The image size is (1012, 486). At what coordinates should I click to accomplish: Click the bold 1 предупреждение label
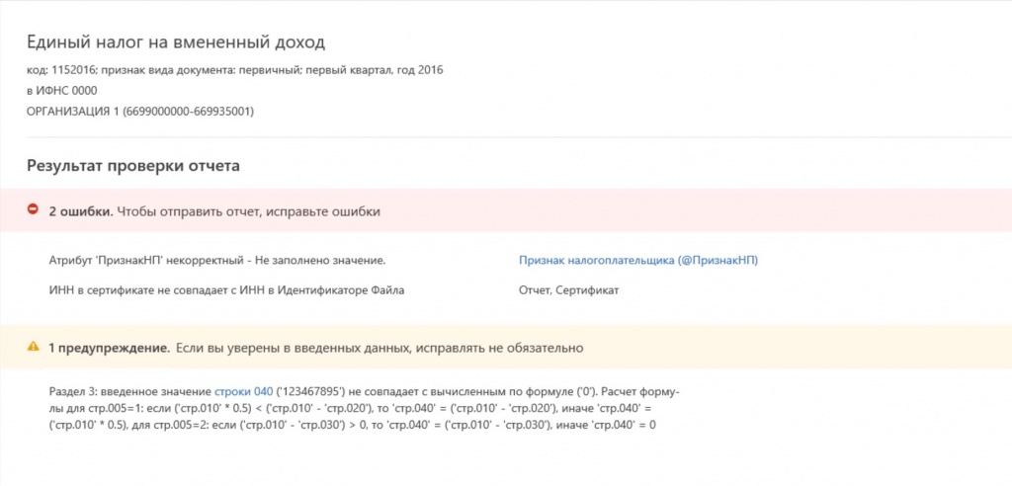(x=109, y=349)
